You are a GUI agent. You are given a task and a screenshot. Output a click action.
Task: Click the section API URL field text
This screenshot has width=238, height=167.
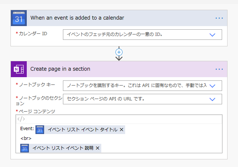106,99
